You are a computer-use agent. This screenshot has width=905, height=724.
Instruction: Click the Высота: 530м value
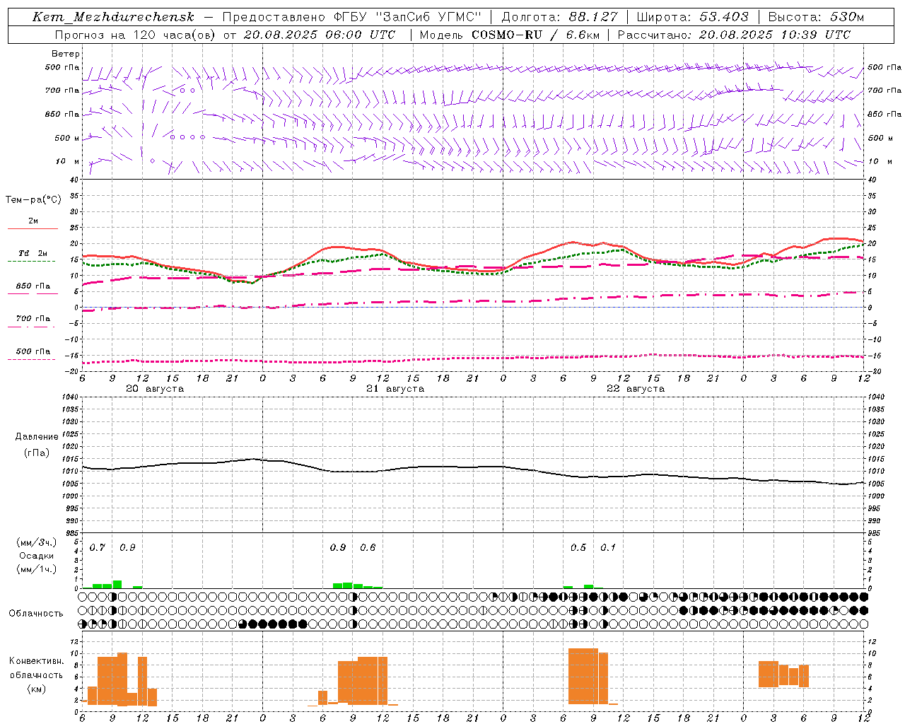816,17
